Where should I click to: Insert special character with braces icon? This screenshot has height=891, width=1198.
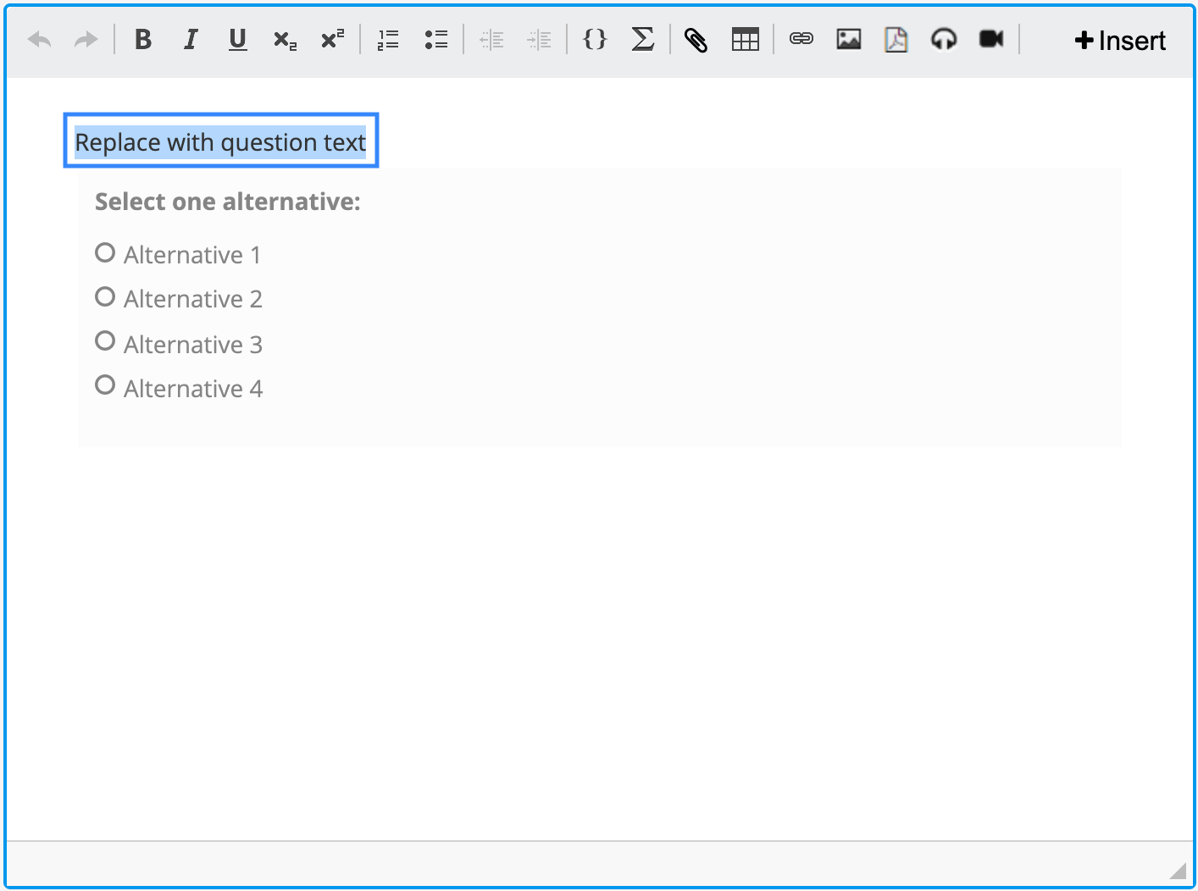pos(596,40)
